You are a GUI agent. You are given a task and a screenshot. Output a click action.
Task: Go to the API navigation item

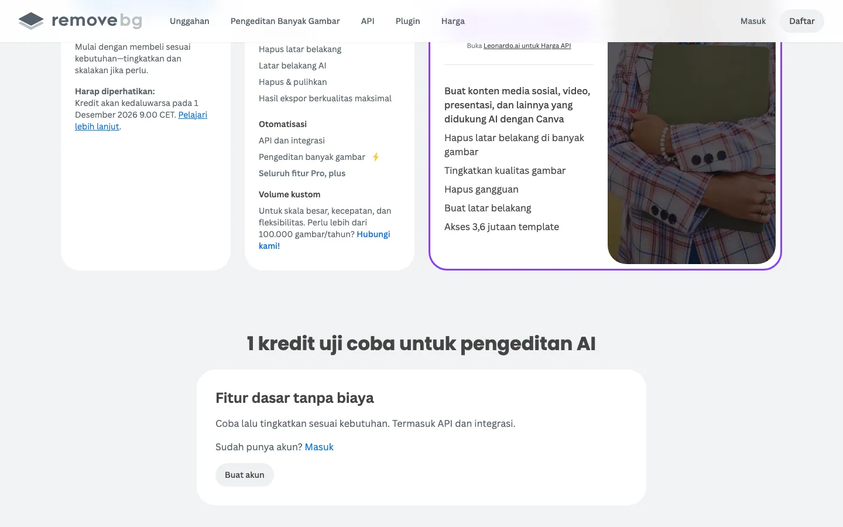(368, 21)
